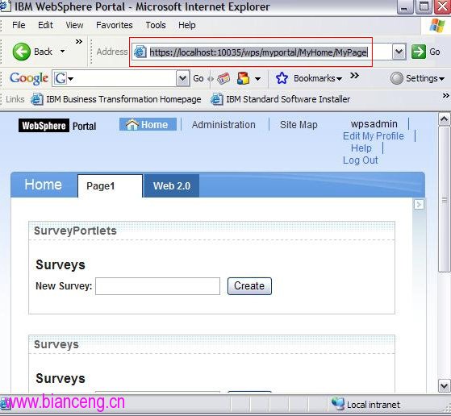451x416 pixels.
Task: Click the Create button in SurveyPortlets
Action: (249, 286)
